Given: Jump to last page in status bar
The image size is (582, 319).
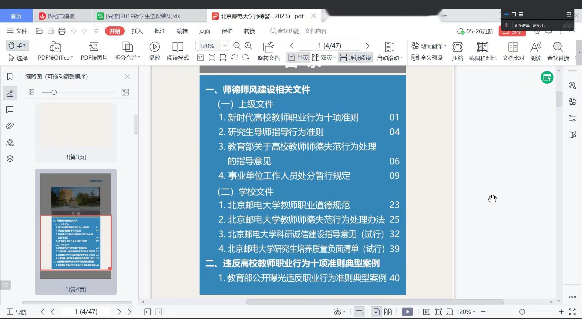Looking at the screenshot, I should (130, 312).
